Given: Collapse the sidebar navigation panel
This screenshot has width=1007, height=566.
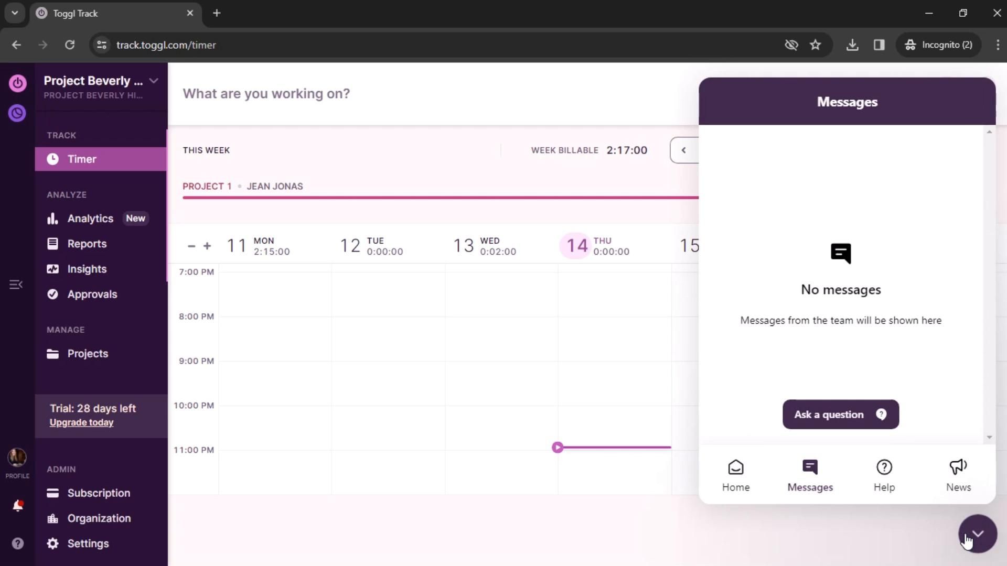Looking at the screenshot, I should 16,285.
